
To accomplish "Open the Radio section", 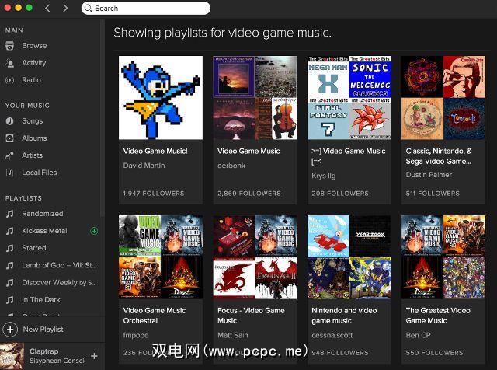I will 31,80.
